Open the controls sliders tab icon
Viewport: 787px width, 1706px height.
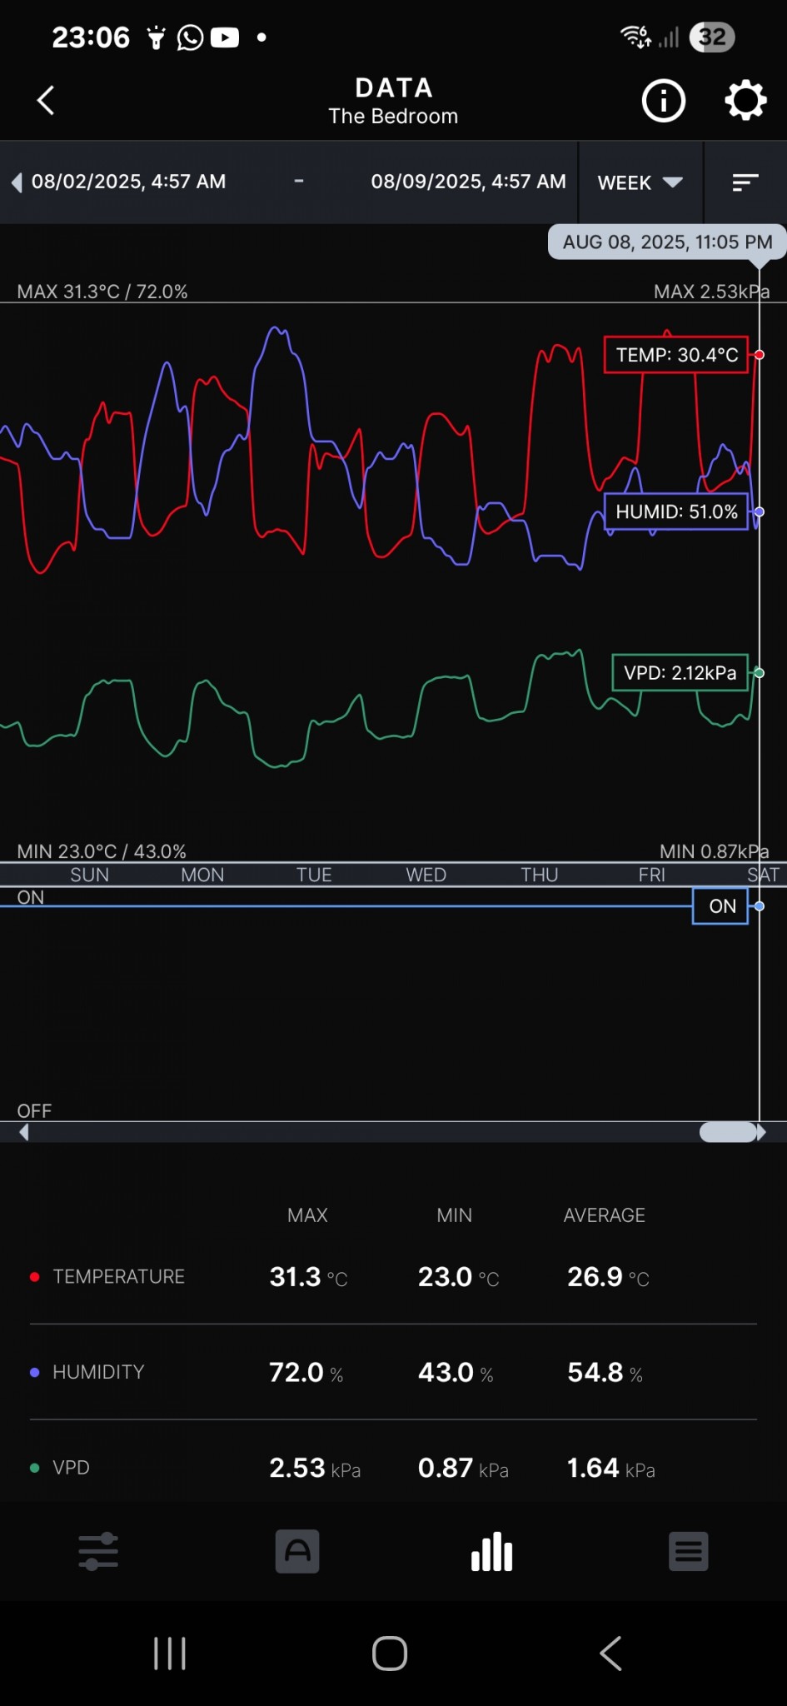pos(98,1552)
